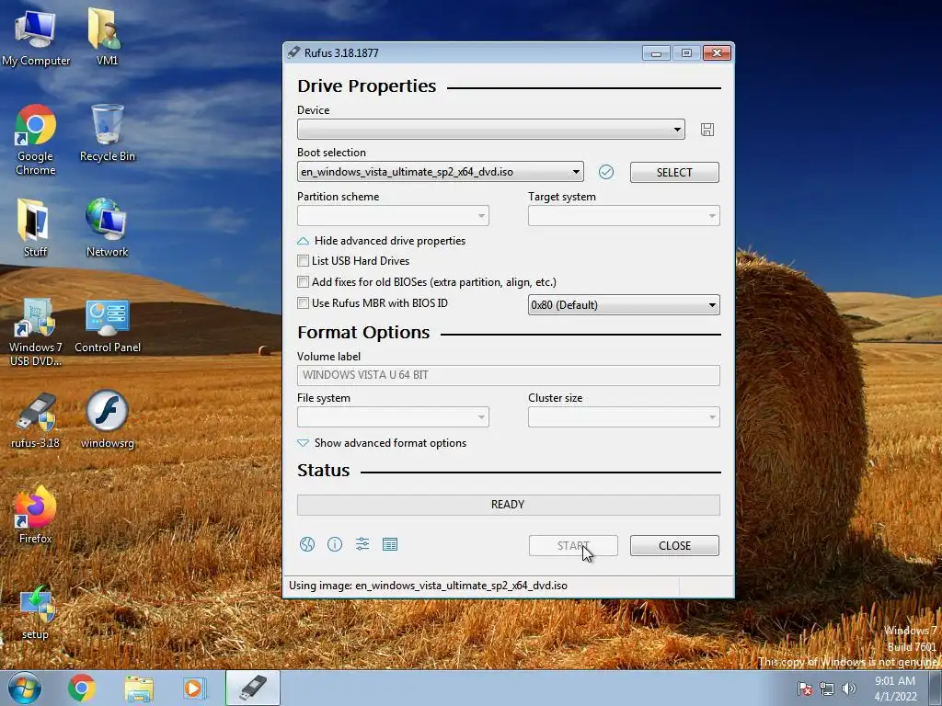
Task: Open the Device dropdown
Action: coord(491,130)
